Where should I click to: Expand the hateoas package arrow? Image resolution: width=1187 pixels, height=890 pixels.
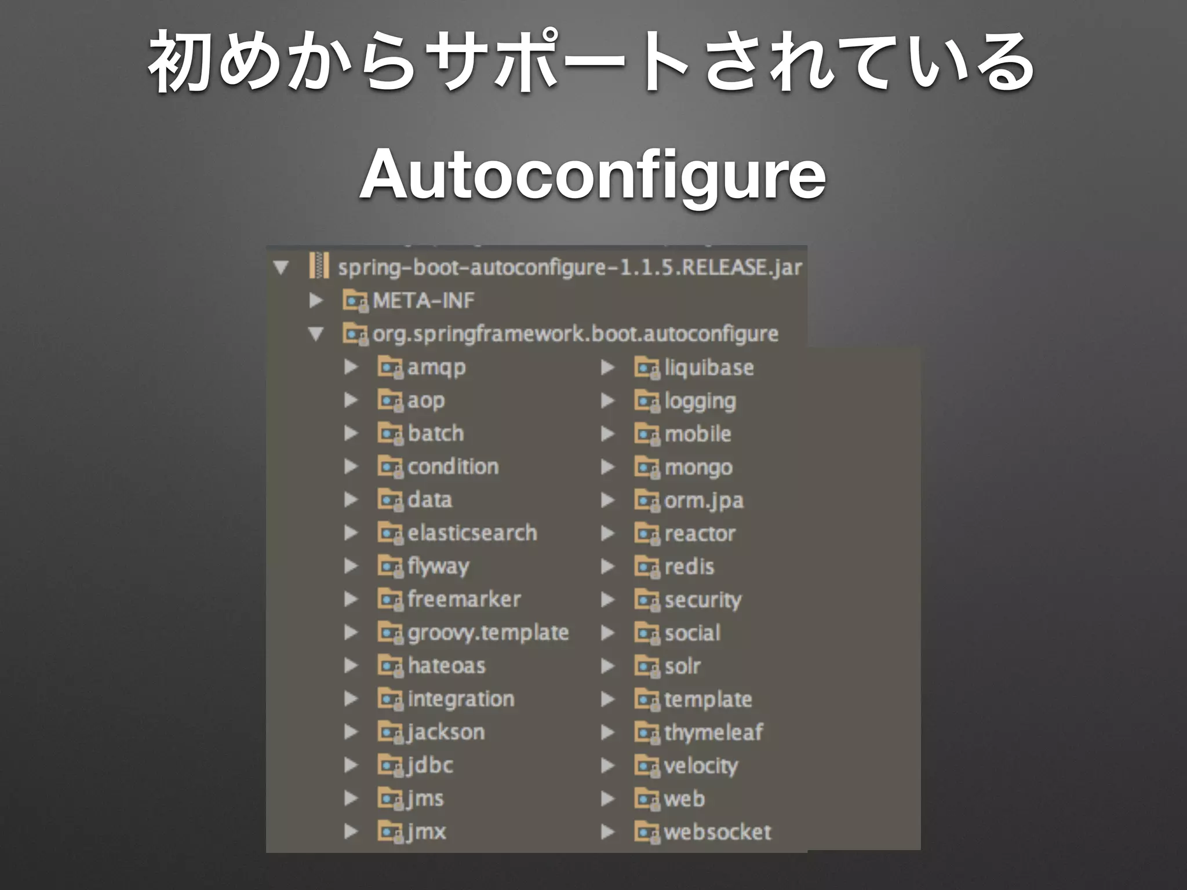click(x=351, y=666)
